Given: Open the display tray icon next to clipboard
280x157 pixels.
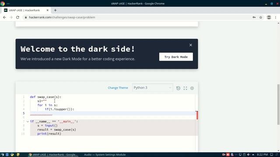Looking at the screenshot, I should 240,155.
